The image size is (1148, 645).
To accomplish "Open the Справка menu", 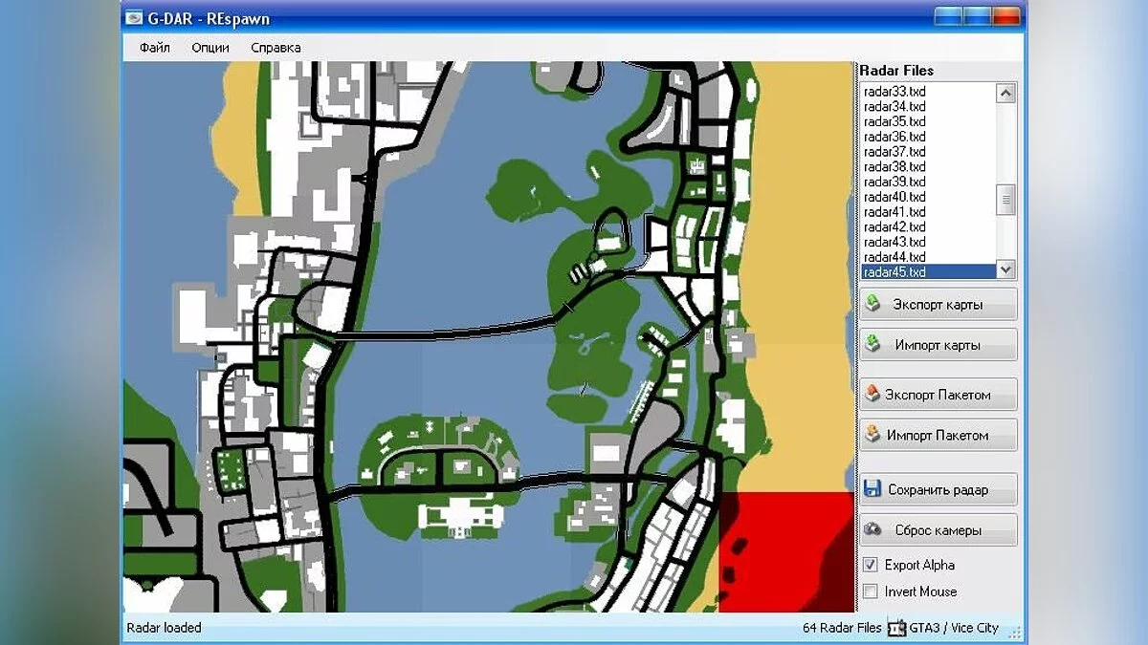I will click(x=276, y=47).
